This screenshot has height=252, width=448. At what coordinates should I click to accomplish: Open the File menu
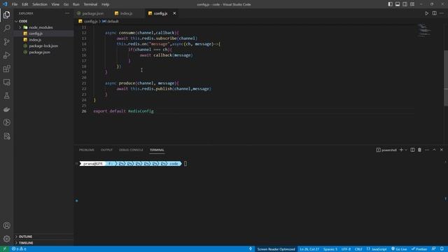(x=15, y=4)
